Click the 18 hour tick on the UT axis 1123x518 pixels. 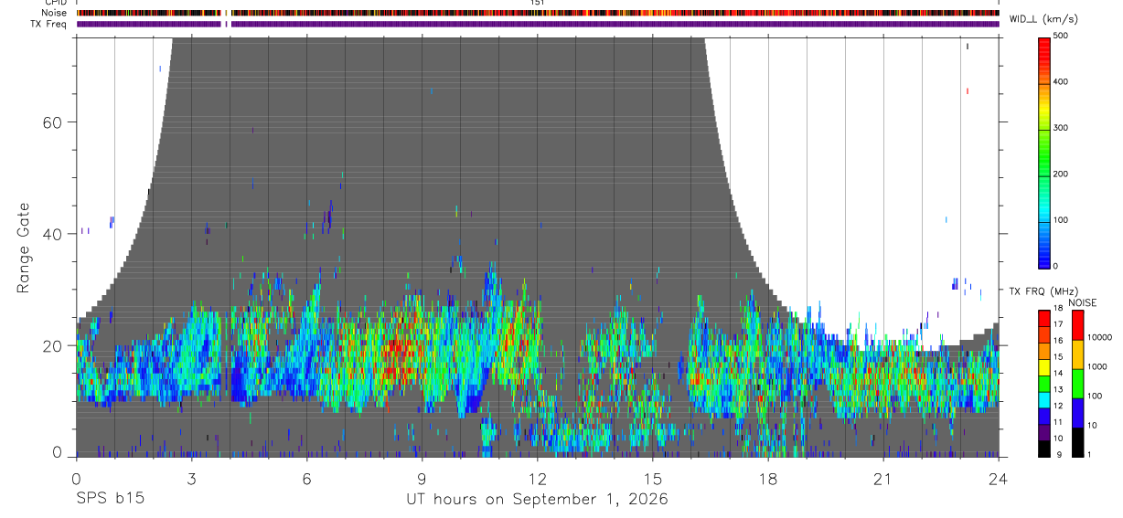767,476
